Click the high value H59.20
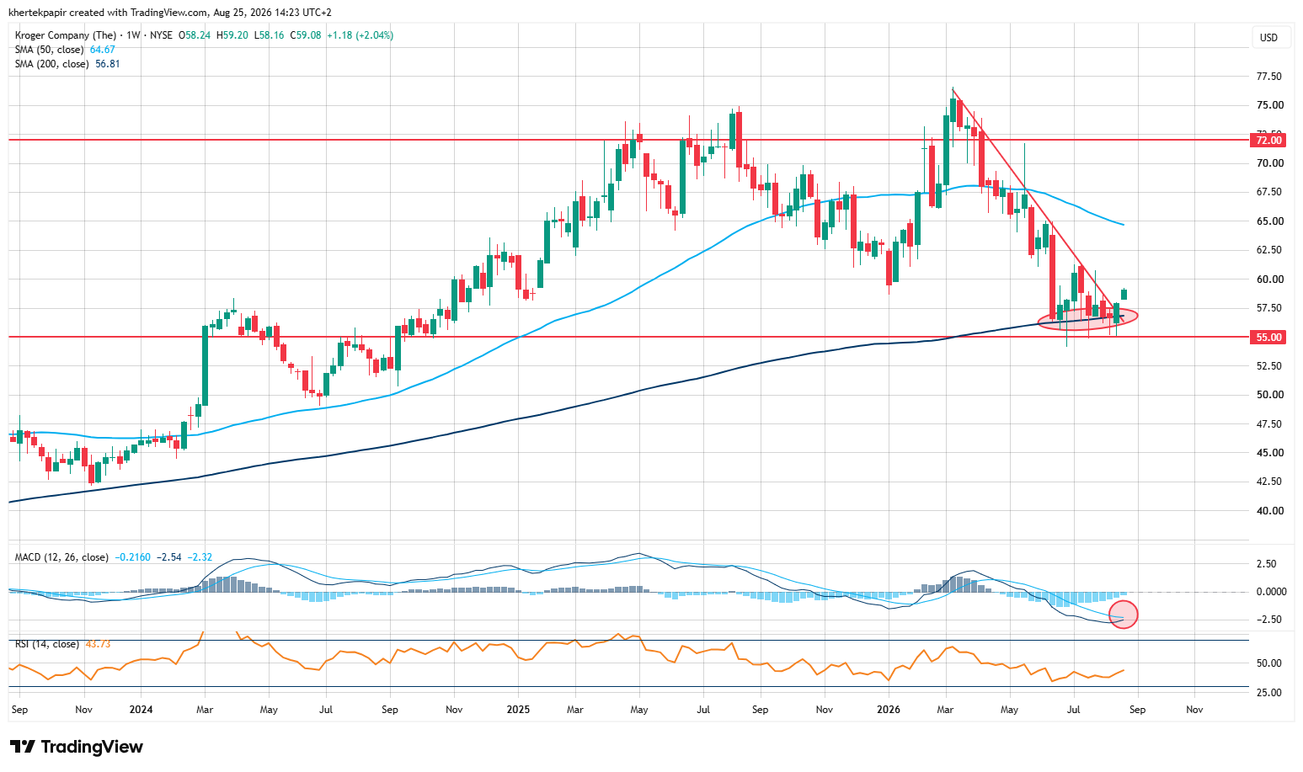This screenshot has height=772, width=1303. click(x=232, y=35)
